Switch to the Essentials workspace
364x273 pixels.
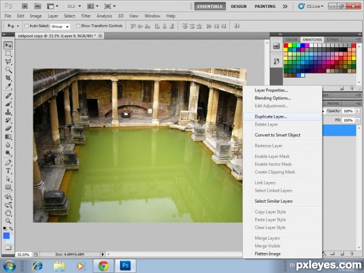pos(210,6)
